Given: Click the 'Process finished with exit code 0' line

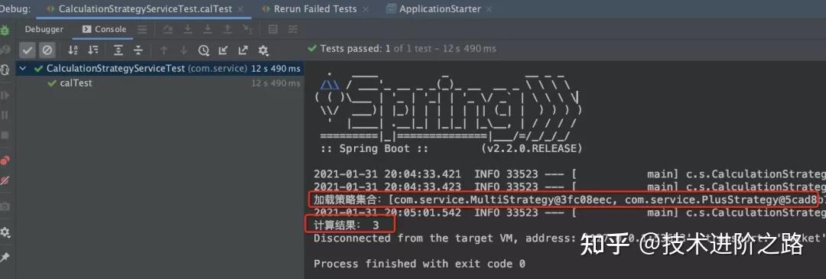Looking at the screenshot, I should (x=419, y=264).
